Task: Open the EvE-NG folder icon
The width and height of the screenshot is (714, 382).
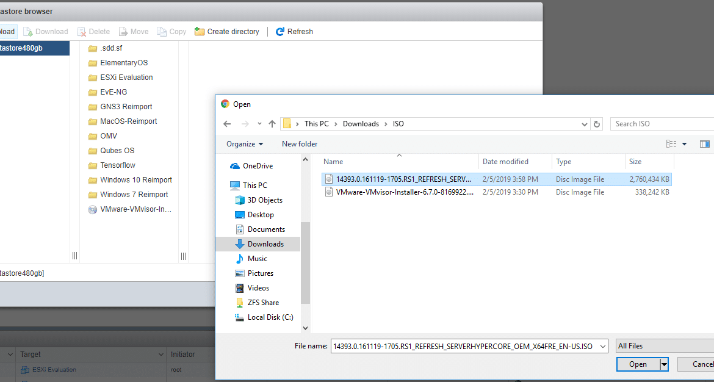Action: (x=92, y=92)
